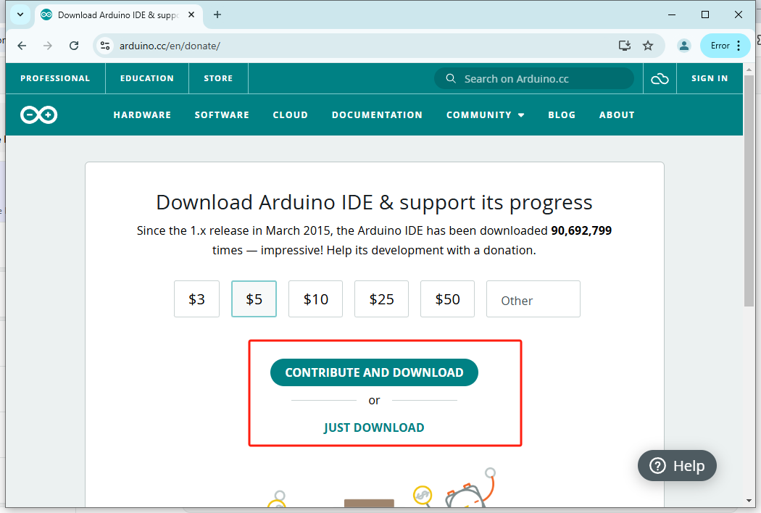Open the About page

(617, 115)
